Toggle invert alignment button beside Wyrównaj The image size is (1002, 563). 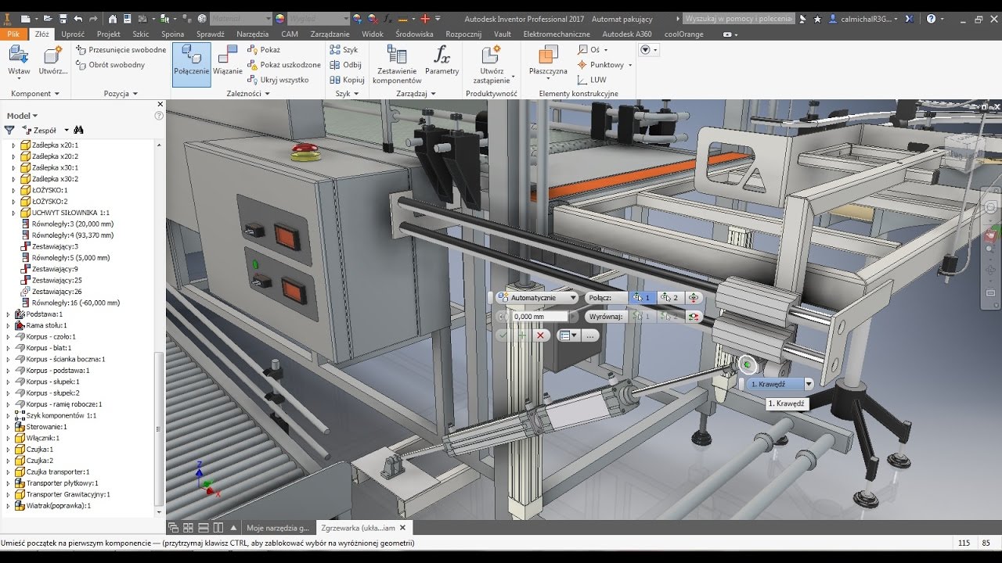pos(694,316)
